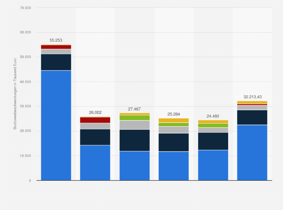
Task: Click the blue segment of the 55.253 bar
Action: click(56, 125)
